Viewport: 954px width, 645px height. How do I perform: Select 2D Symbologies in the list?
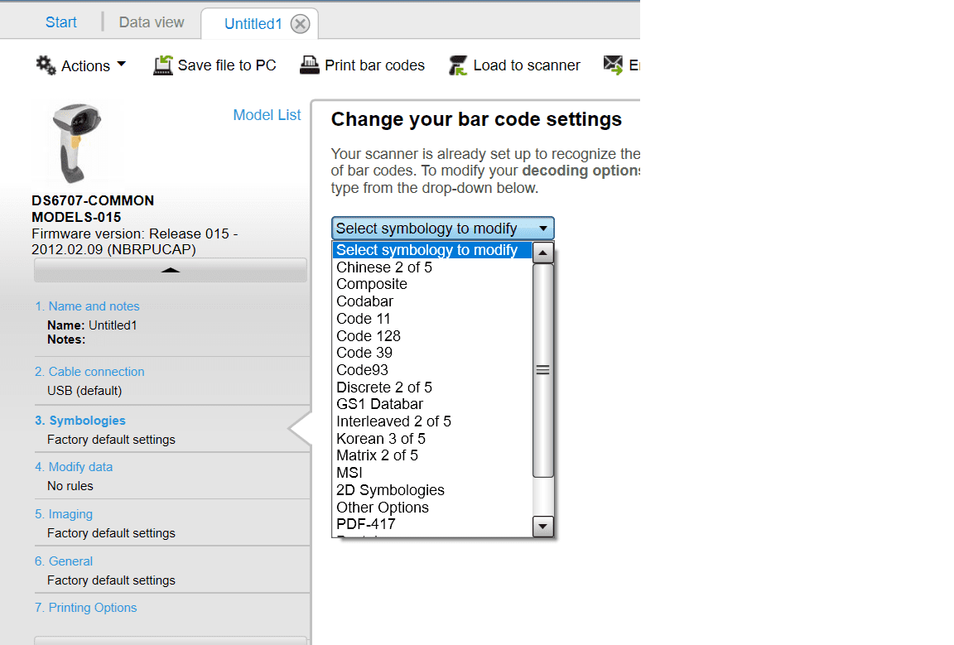pyautogui.click(x=390, y=490)
